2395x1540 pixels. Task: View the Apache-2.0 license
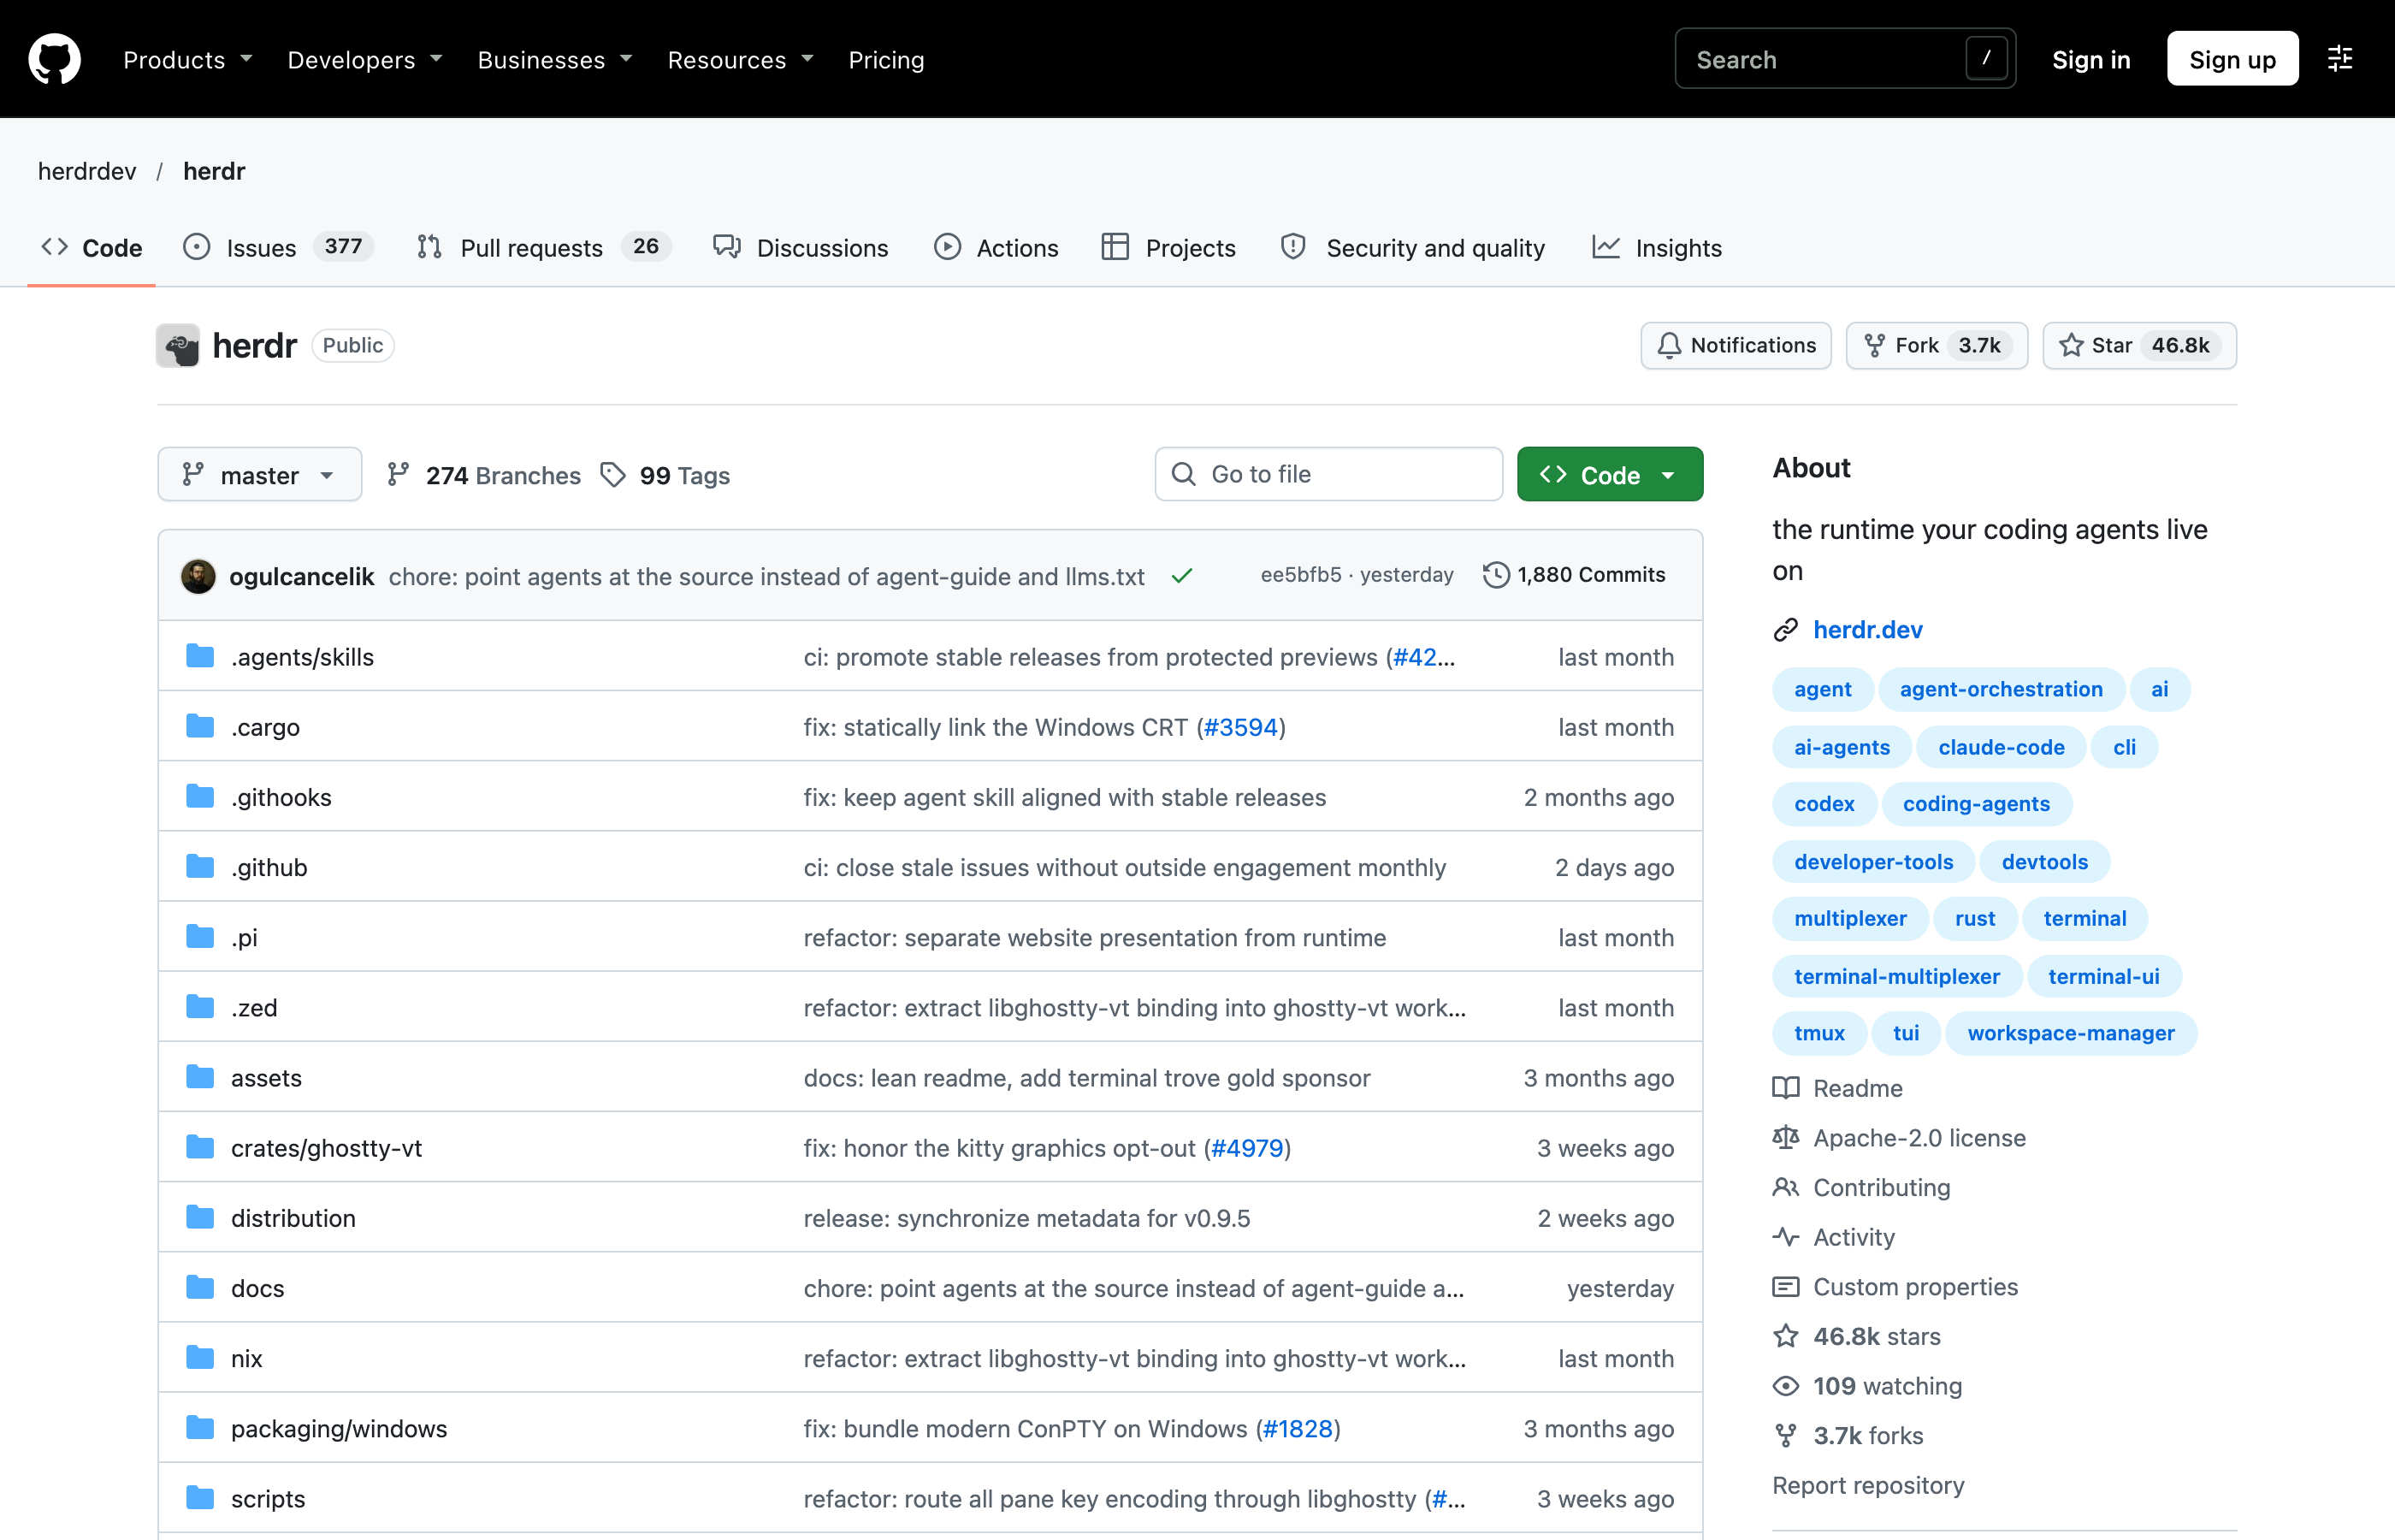coord(1899,1138)
